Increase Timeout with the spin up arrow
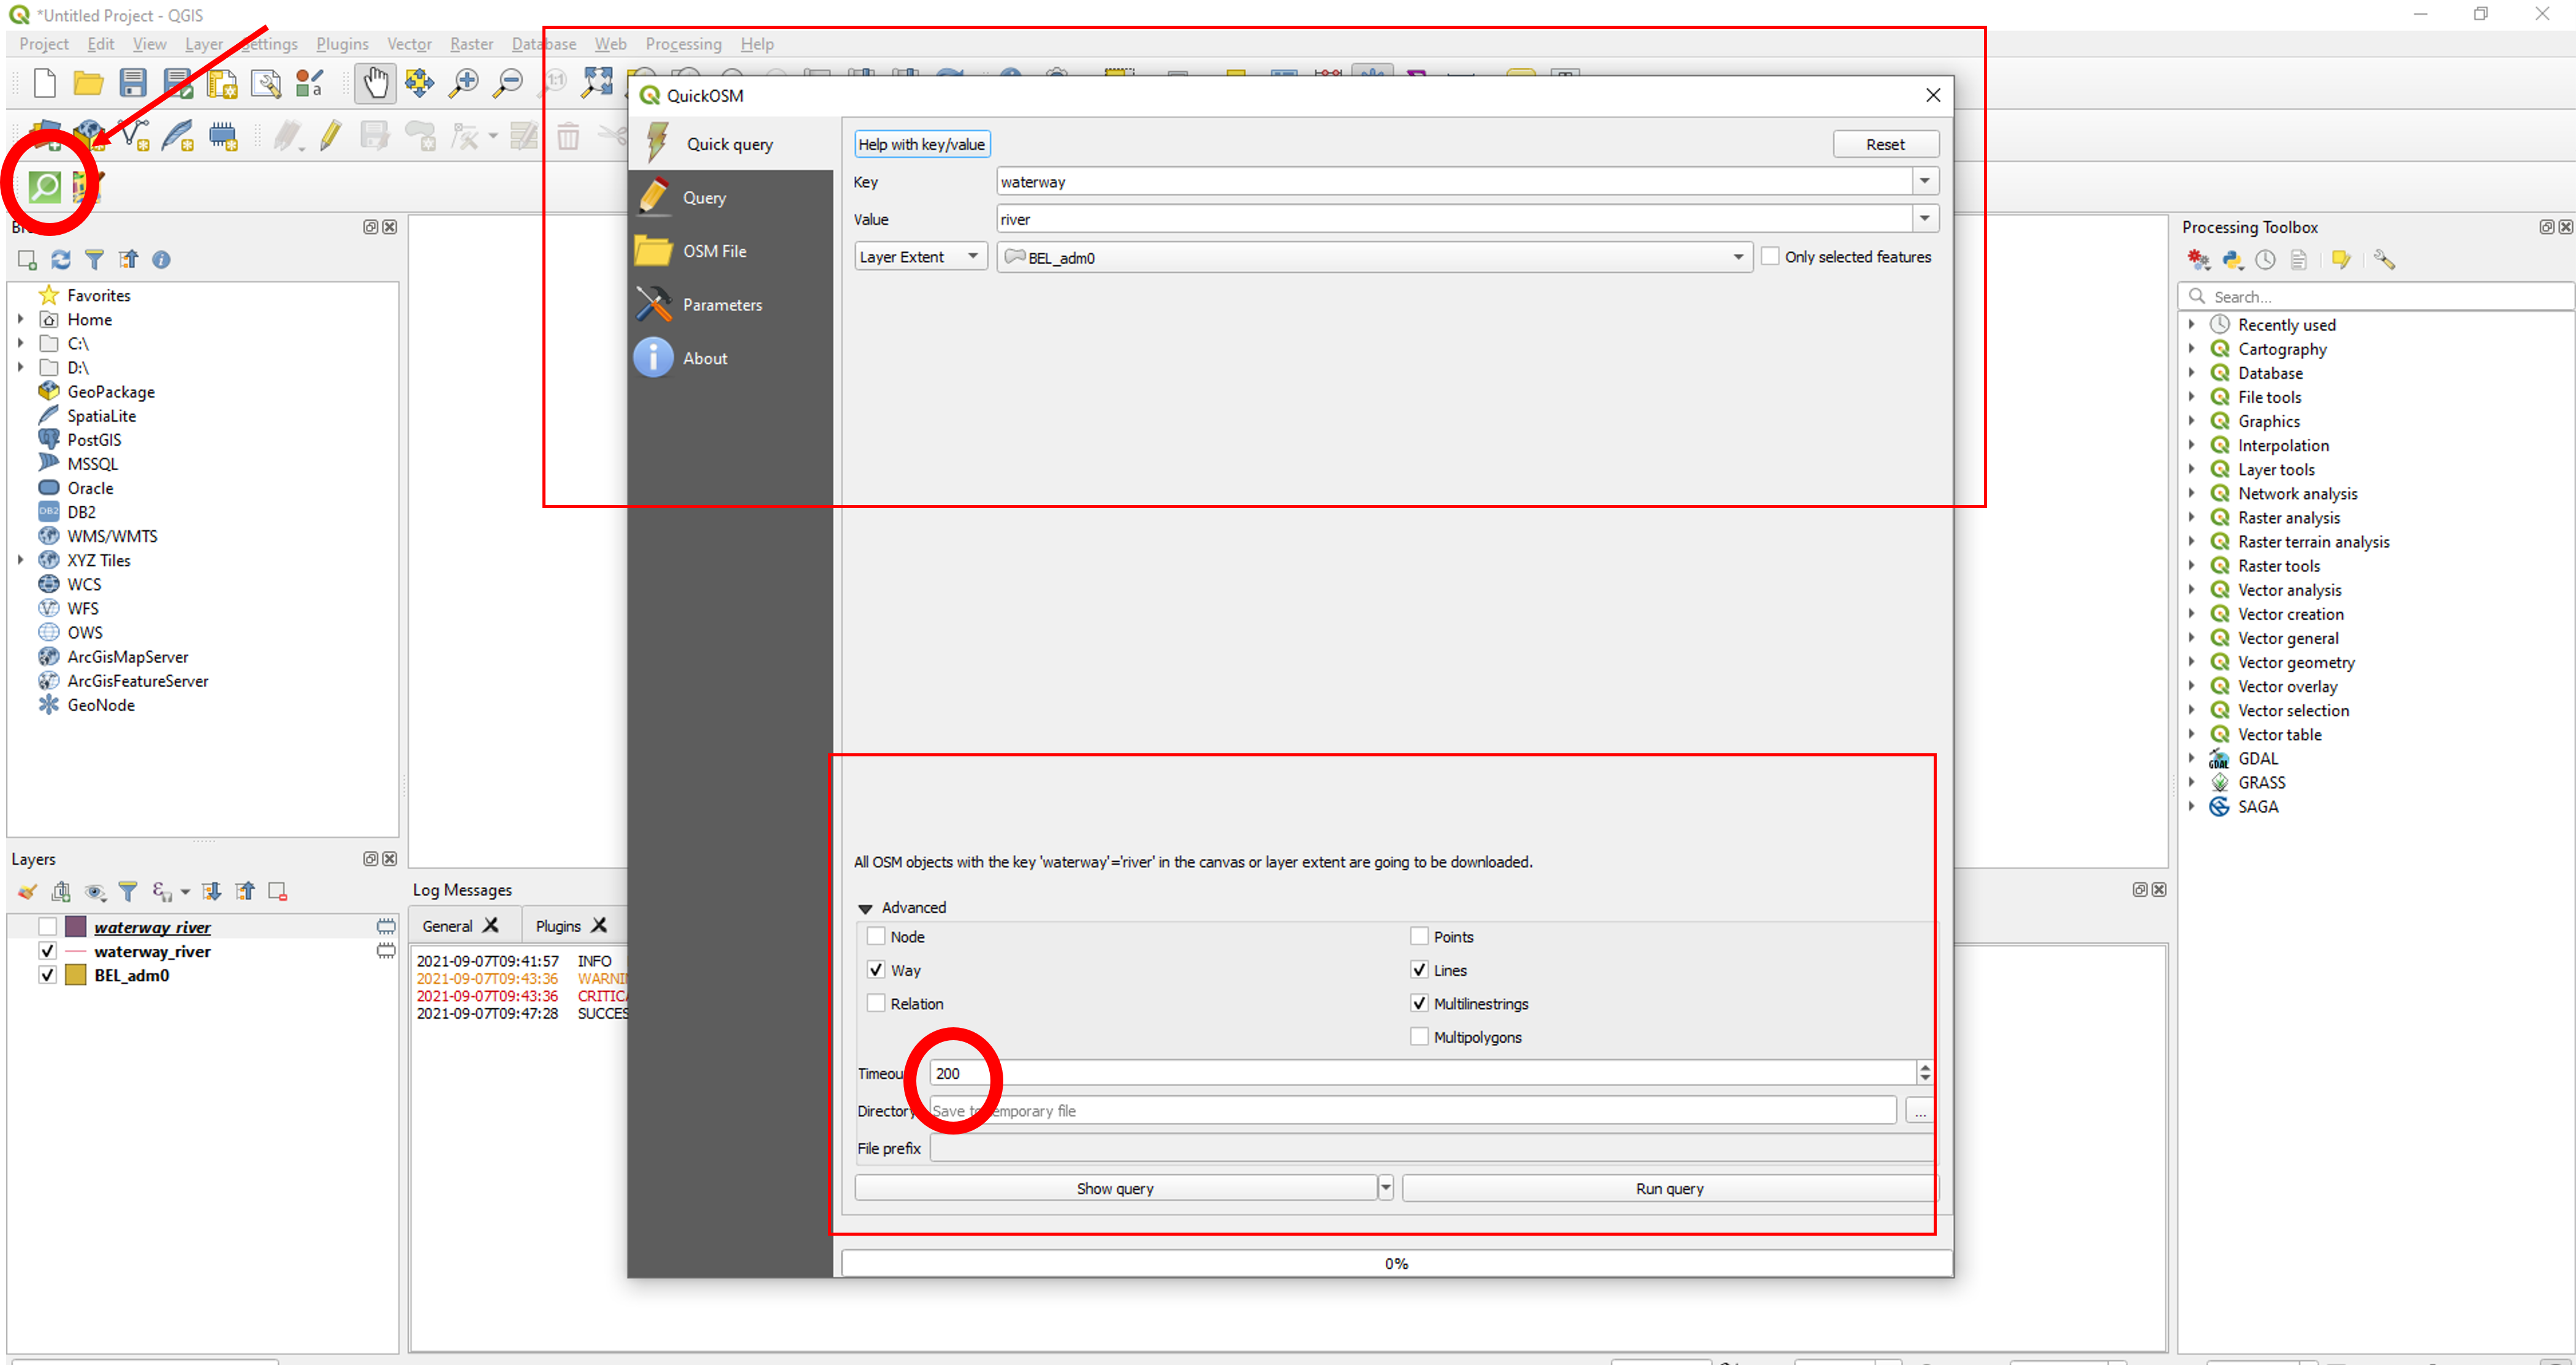The width and height of the screenshot is (2576, 1365). [x=1923, y=1067]
